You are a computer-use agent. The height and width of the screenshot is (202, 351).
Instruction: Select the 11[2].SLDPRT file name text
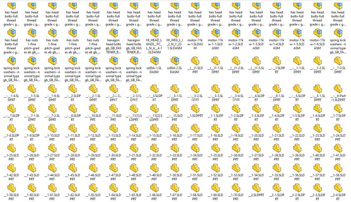click(154, 118)
